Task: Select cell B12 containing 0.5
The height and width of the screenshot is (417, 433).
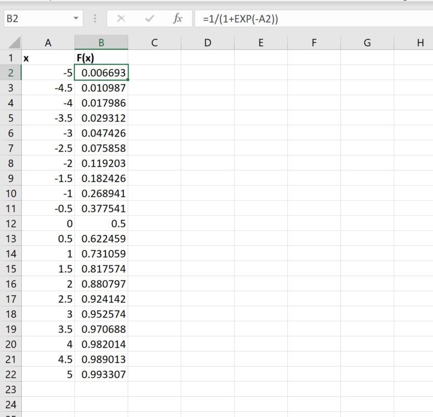Action: [x=101, y=224]
